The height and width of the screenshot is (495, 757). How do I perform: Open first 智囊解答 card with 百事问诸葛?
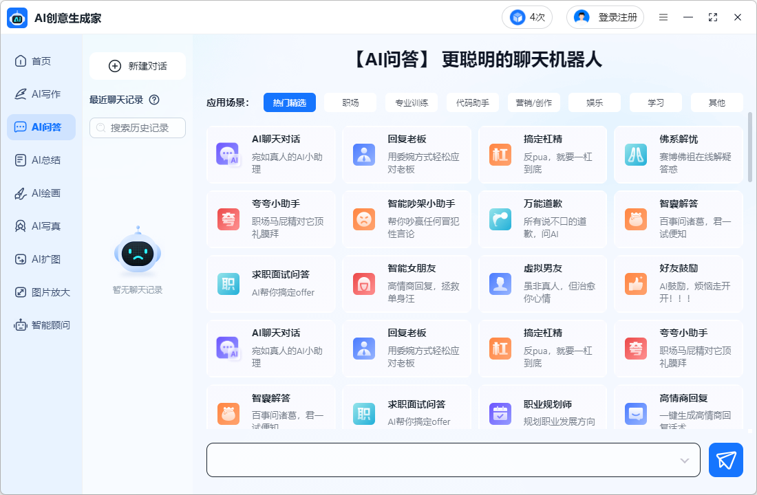point(679,219)
